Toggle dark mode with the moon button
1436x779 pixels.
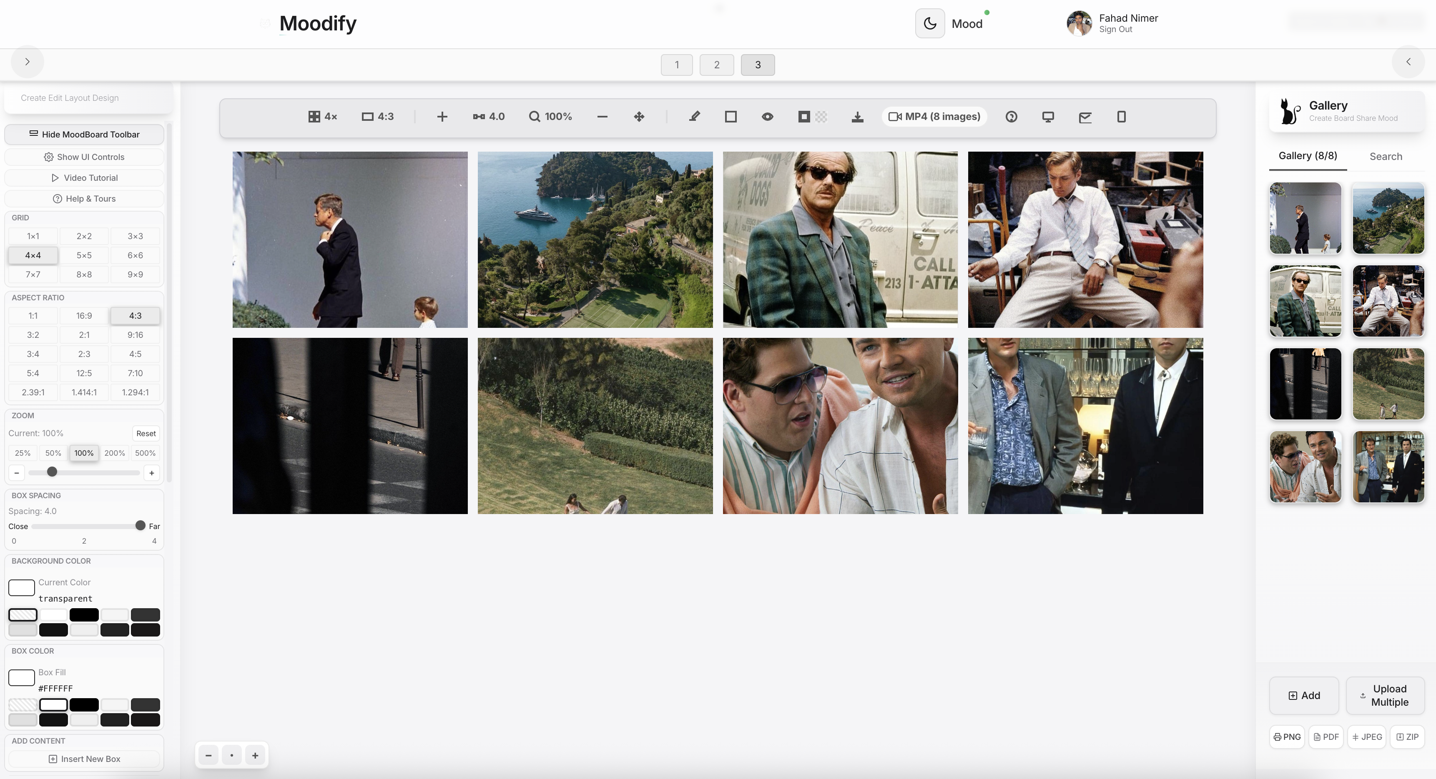(x=929, y=23)
